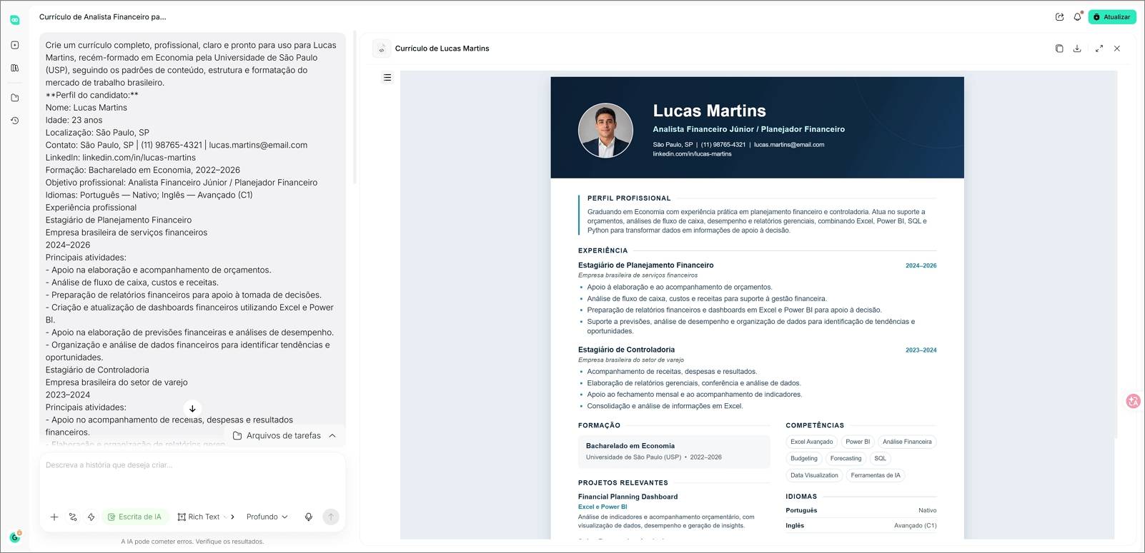This screenshot has width=1145, height=553.
Task: Open history clock icon in sidebar
Action: [x=14, y=121]
